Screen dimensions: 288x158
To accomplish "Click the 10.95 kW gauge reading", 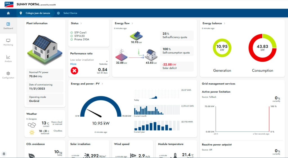I will pyautogui.click(x=101, y=123).
